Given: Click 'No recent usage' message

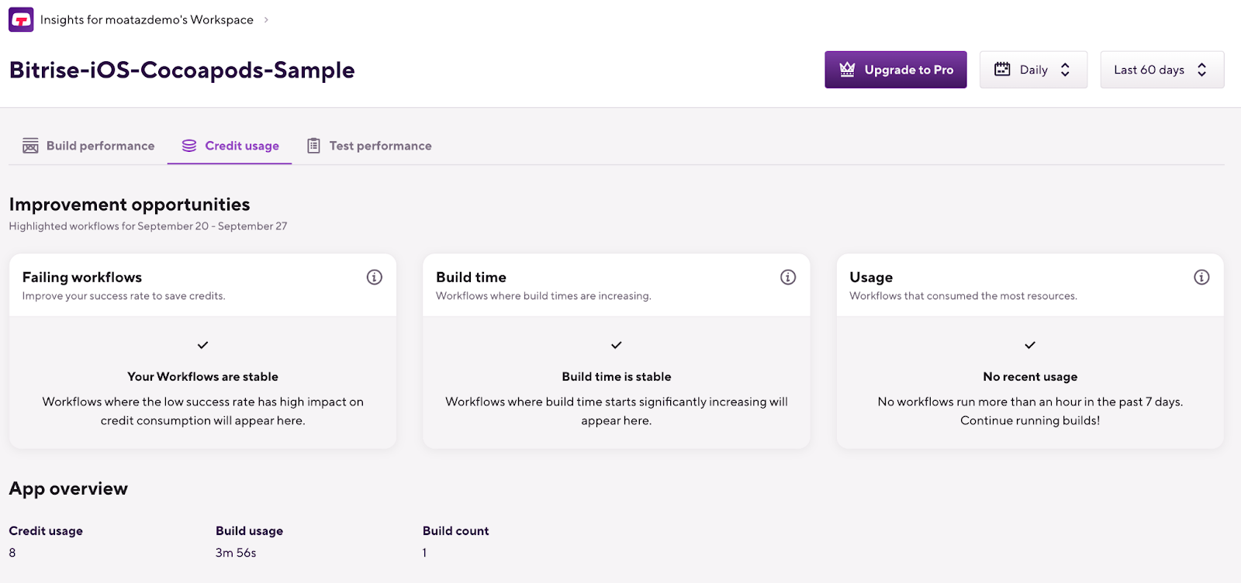Looking at the screenshot, I should 1030,377.
